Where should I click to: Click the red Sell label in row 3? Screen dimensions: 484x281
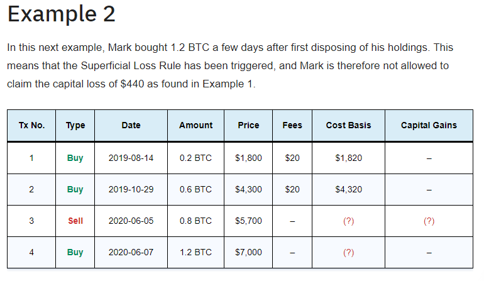click(75, 221)
